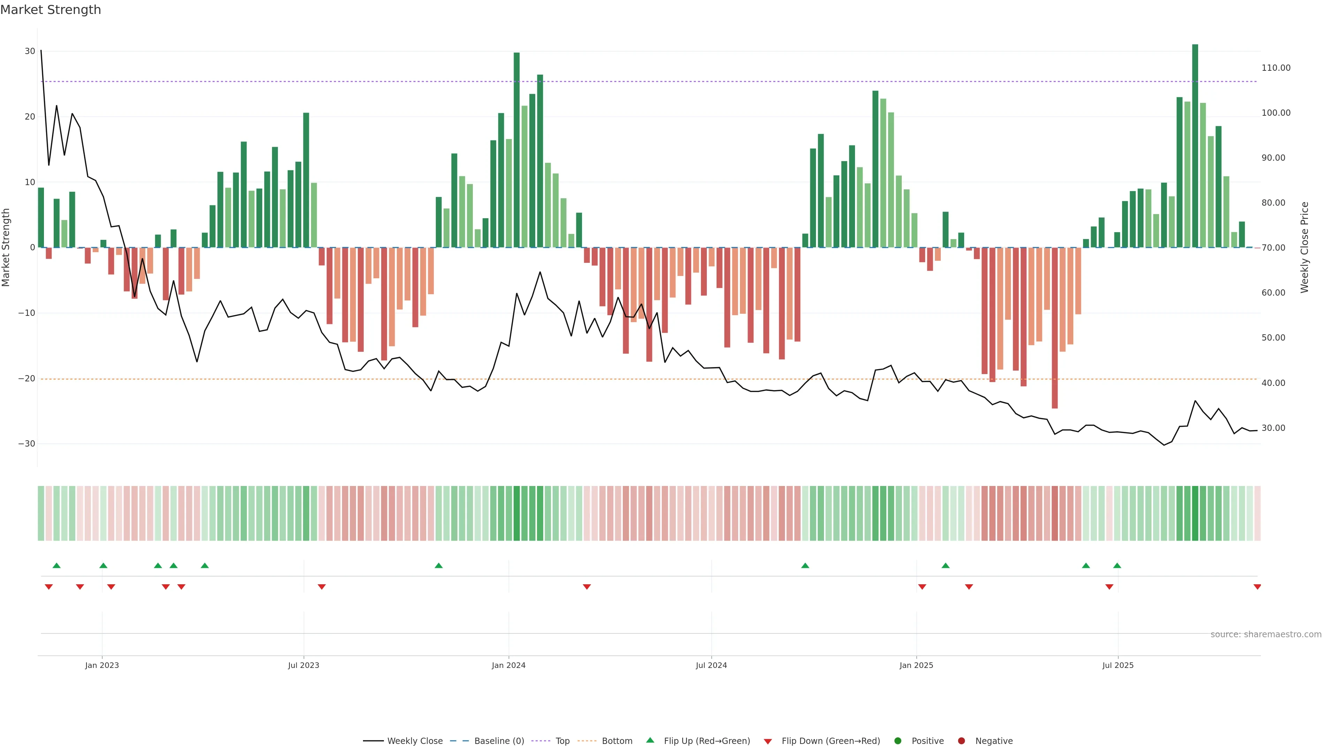Click the Positive green circle legend icon
Screen dimensions: 1339x753
pyautogui.click(x=898, y=740)
